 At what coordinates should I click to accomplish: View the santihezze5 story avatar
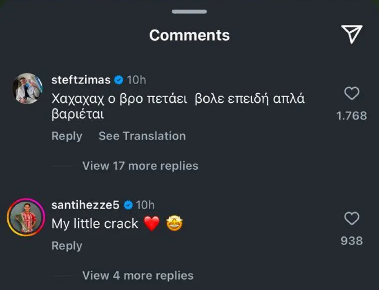(x=26, y=217)
